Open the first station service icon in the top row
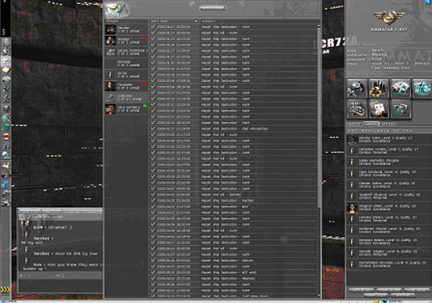The width and height of the screenshot is (432, 303). coord(357,89)
